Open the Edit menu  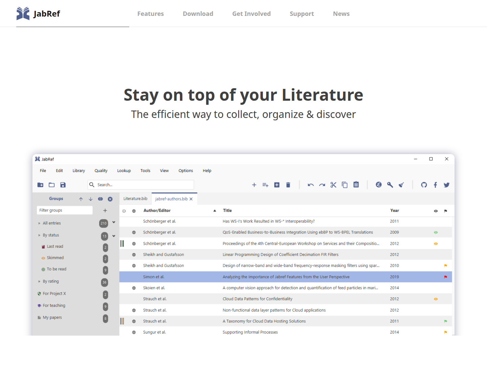coord(60,171)
